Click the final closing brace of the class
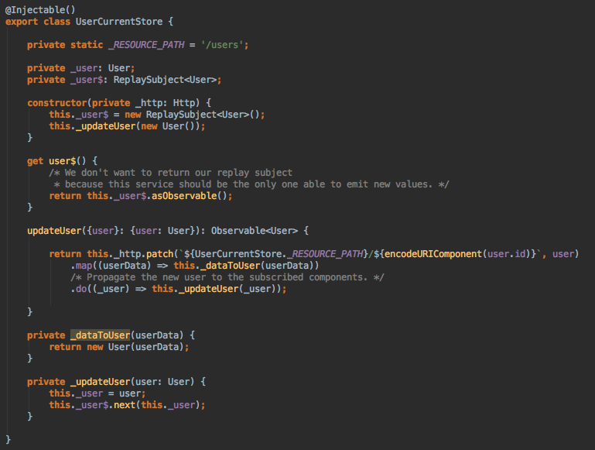595x450 pixels. coord(8,440)
